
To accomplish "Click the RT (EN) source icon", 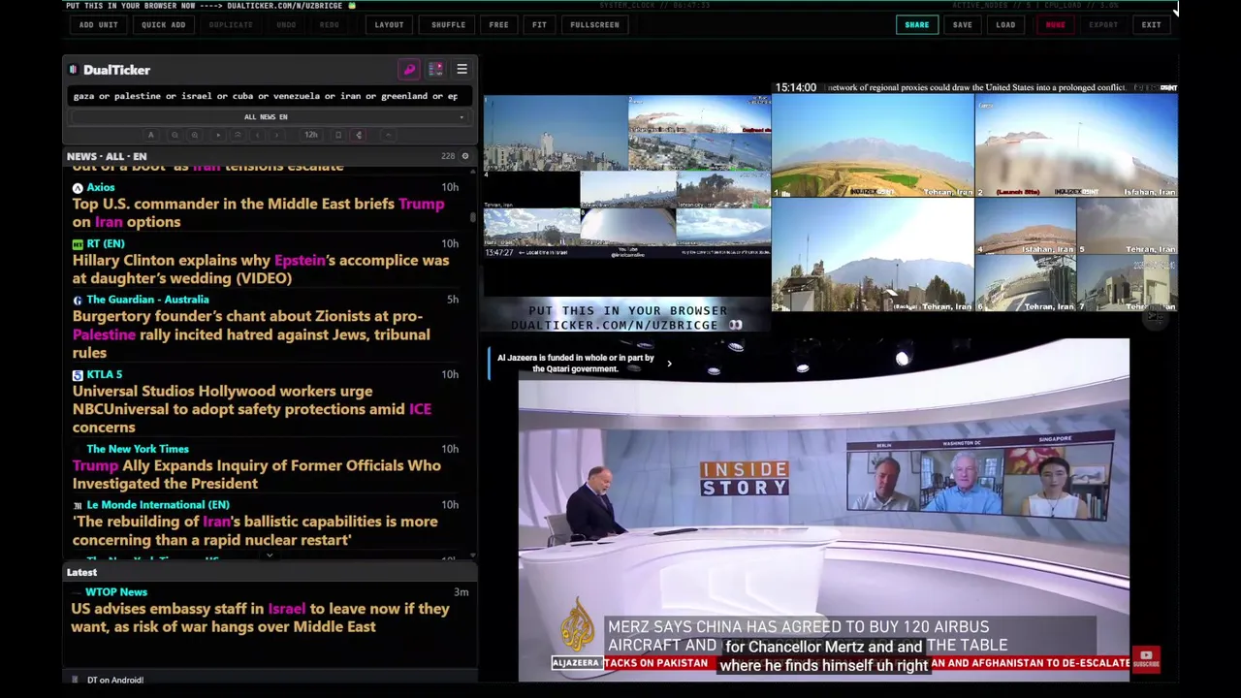I will pos(78,244).
